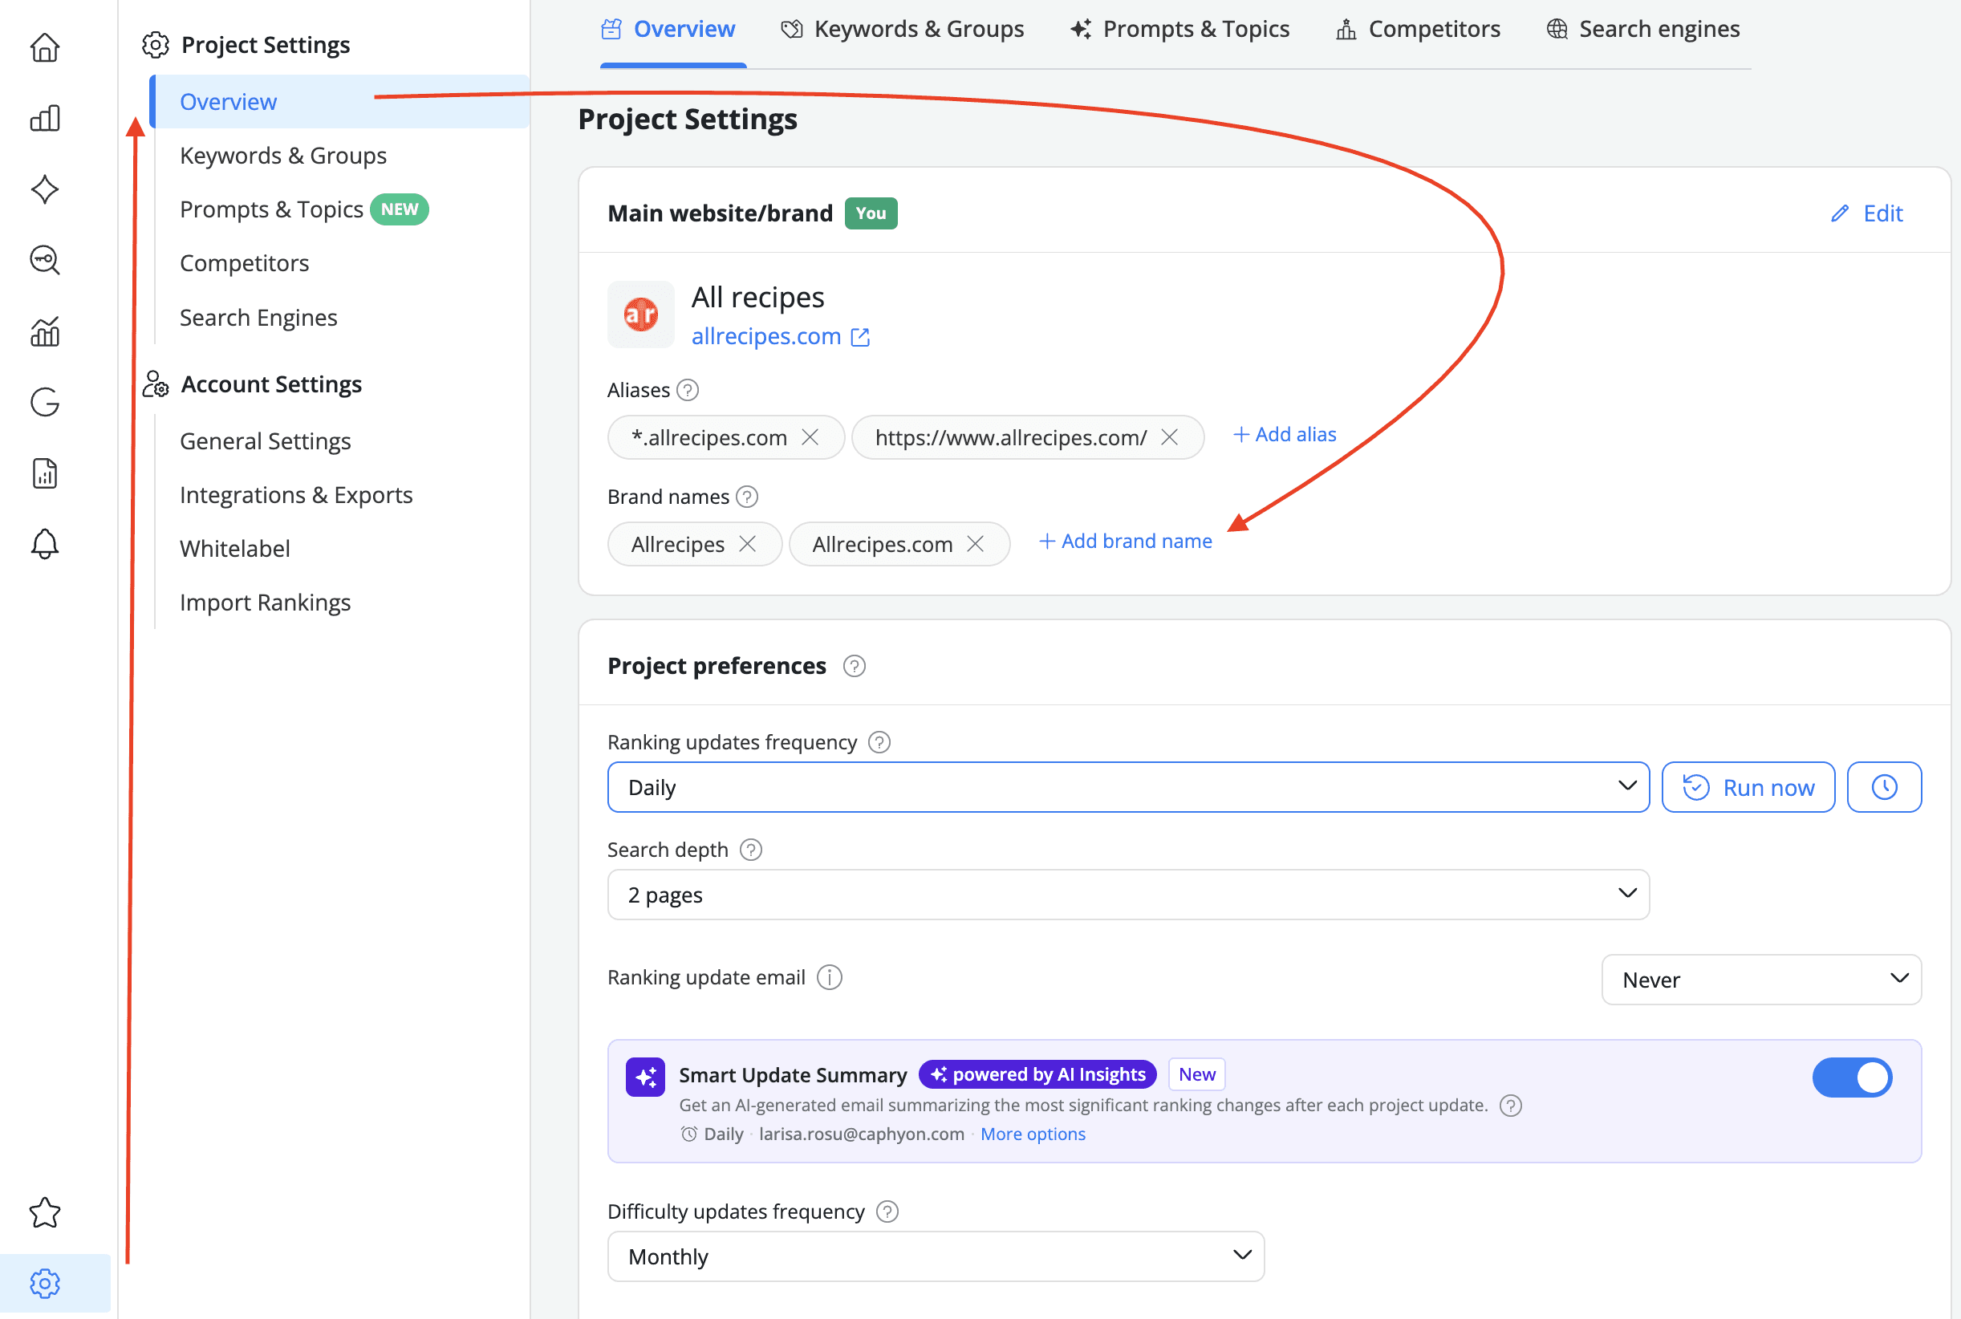The width and height of the screenshot is (1961, 1319).
Task: Click the Ranking updates frequency help icon
Action: tap(879, 743)
